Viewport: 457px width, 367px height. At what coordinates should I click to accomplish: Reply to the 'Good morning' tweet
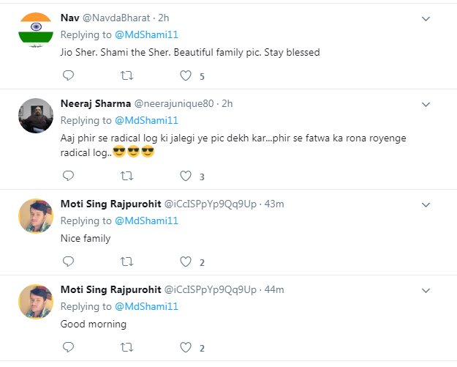68,347
